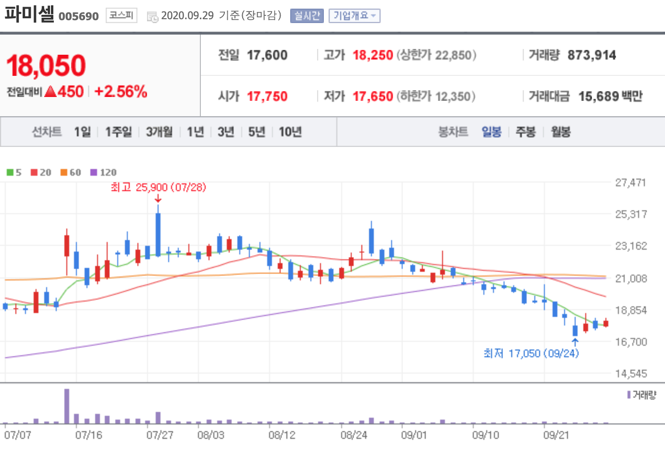Click the 14,545 price axis label

point(631,374)
